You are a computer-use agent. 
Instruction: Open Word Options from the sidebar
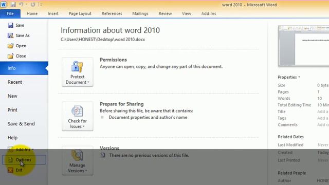[24, 160]
